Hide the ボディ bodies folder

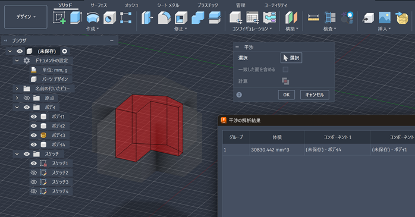[x=27, y=107]
